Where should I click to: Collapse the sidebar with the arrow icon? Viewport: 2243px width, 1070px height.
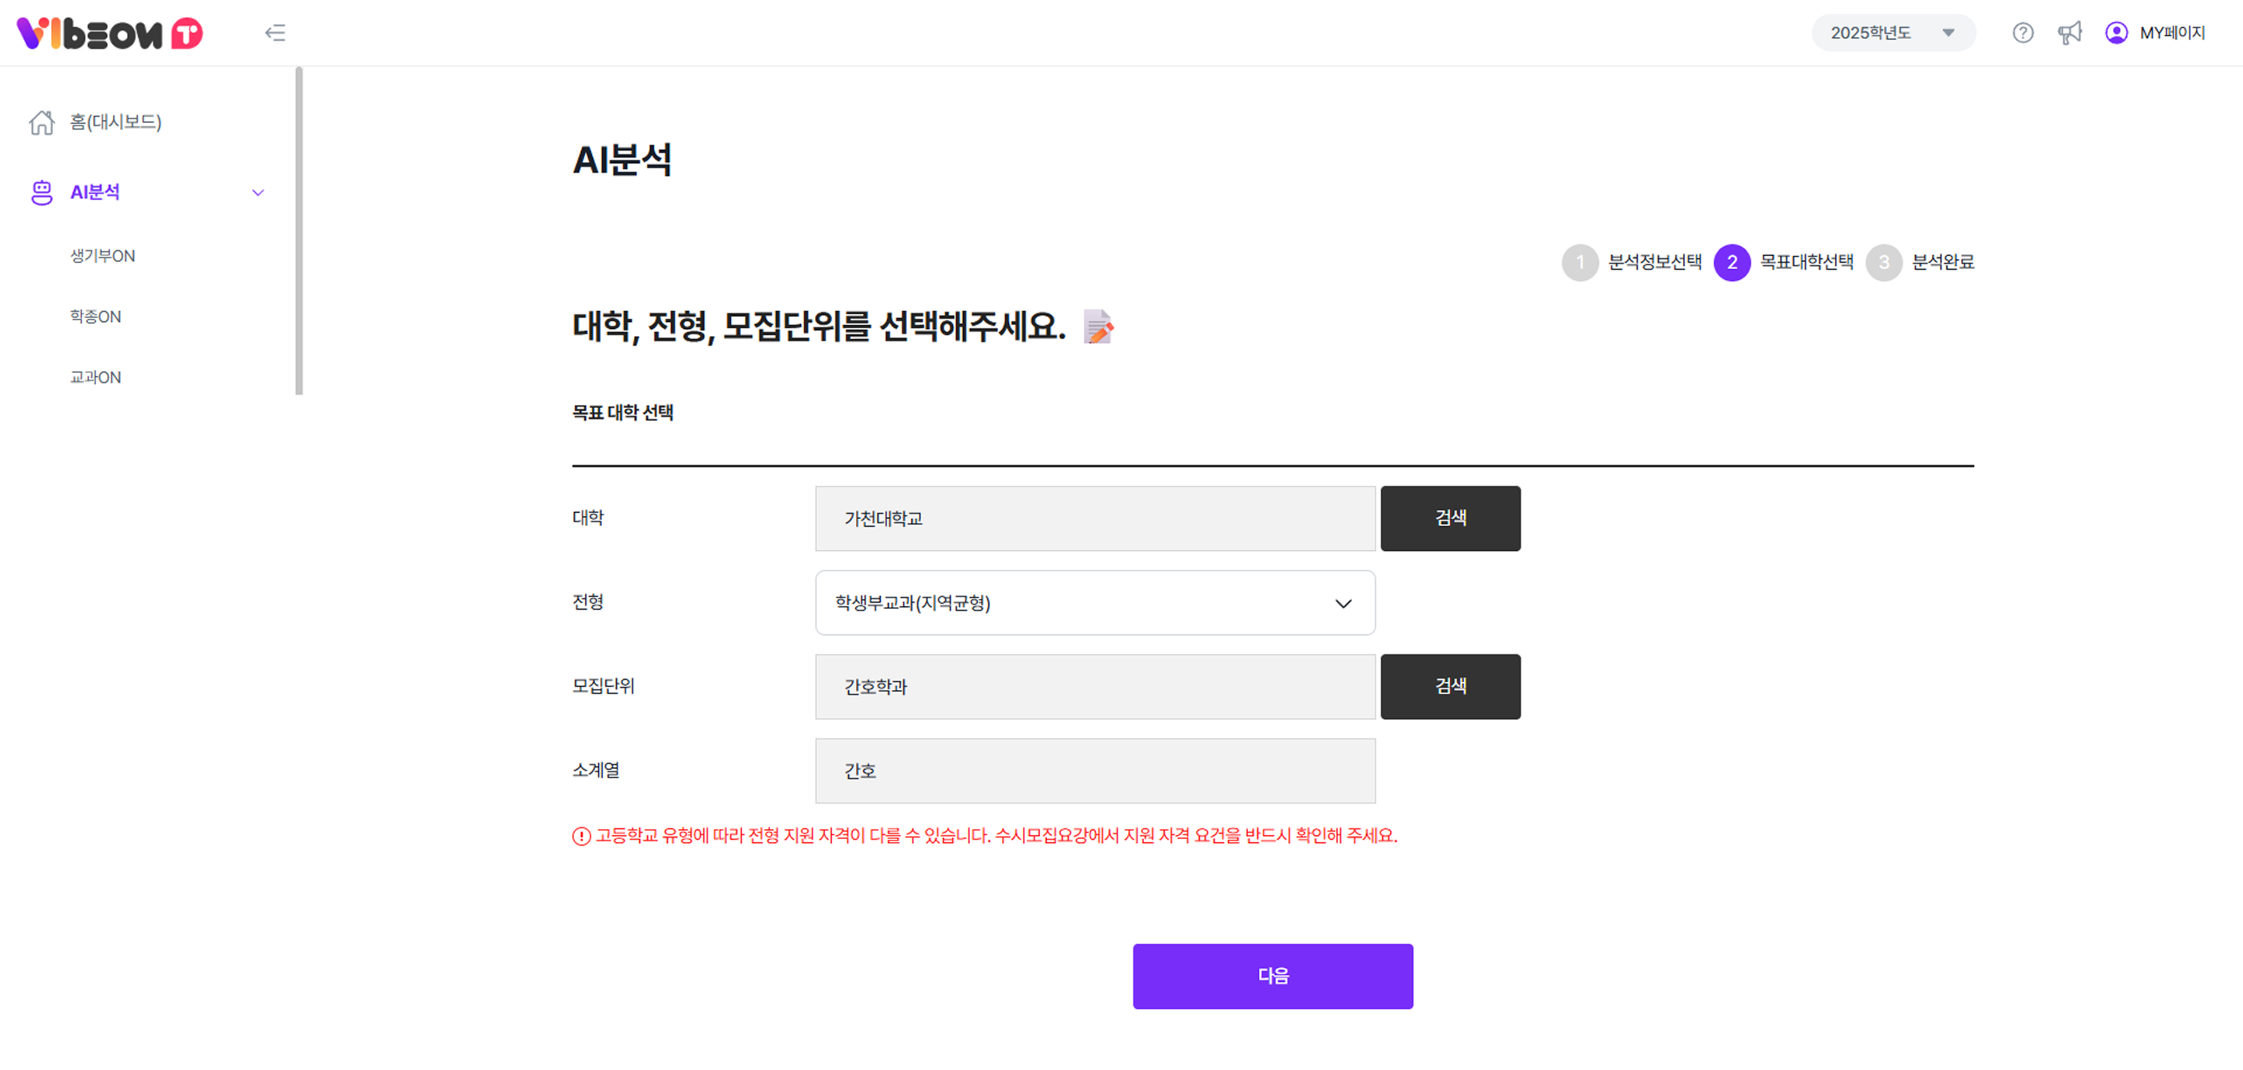275,33
